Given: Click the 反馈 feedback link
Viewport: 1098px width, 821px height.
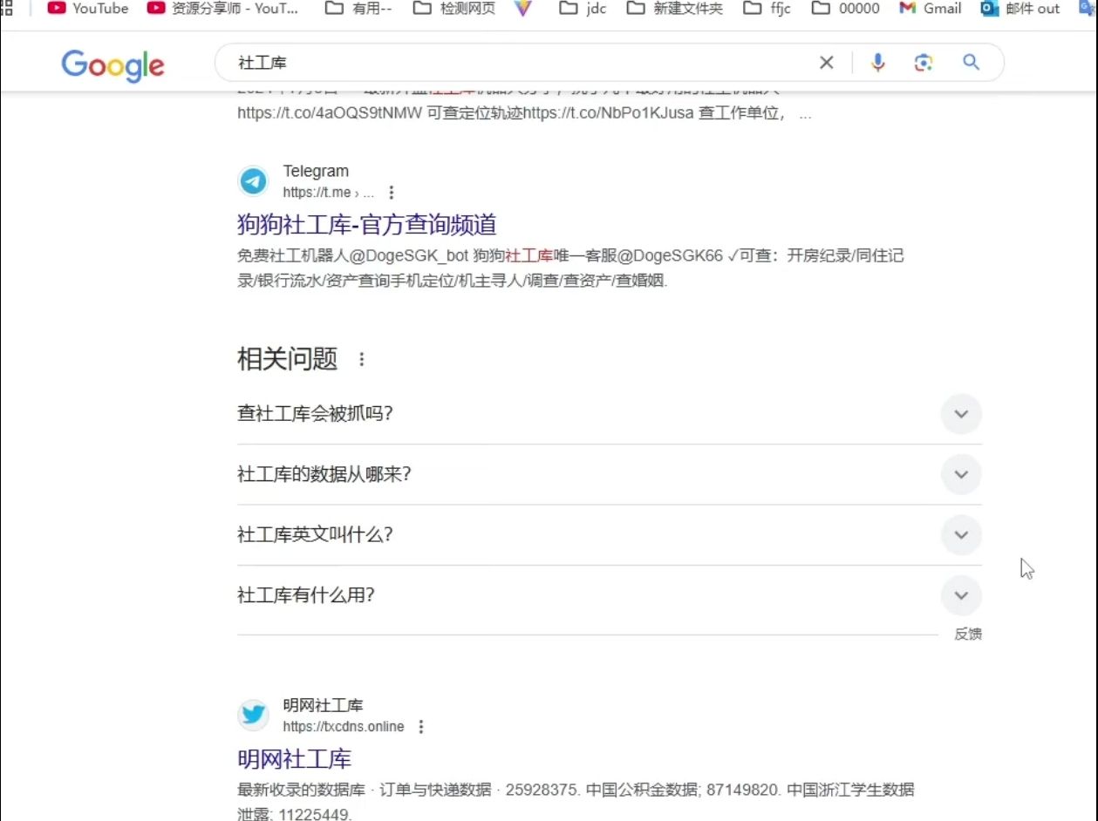Looking at the screenshot, I should [968, 634].
